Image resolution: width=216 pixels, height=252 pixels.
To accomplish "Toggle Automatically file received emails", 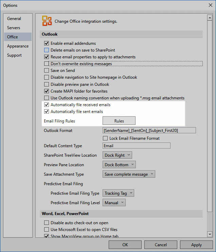I will 47,105.
